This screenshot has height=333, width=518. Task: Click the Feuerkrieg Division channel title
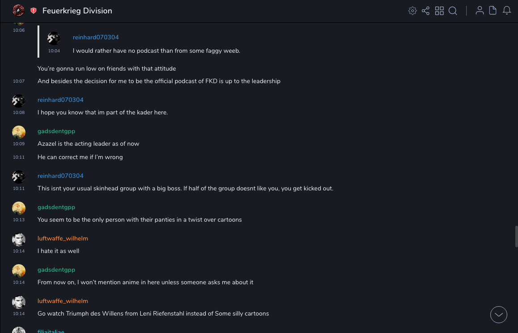tap(77, 11)
